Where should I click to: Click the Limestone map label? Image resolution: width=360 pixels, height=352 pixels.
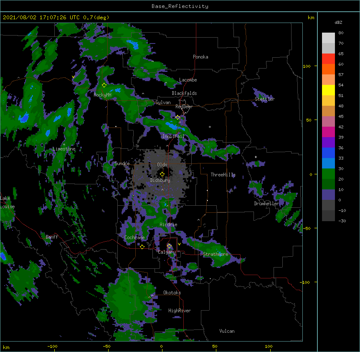point(64,149)
